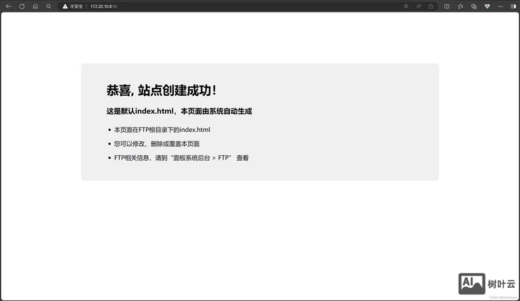Open the favorites list icon
The image size is (520, 301).
(x=460, y=6)
